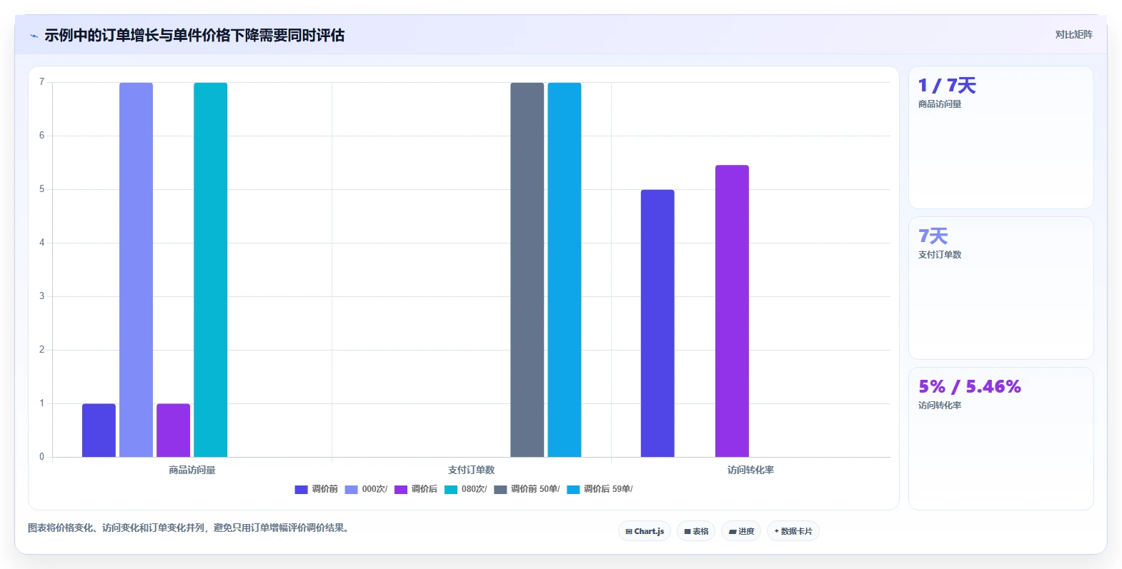
Task: Click the gray bar in 支付订单数
Action: (527, 270)
